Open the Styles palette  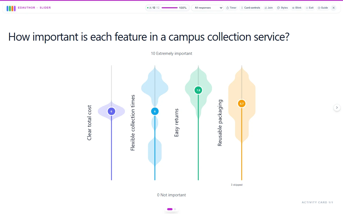282,8
